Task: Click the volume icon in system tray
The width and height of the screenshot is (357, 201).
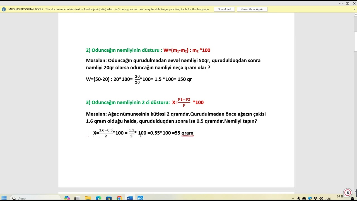Action: [x=321, y=198]
